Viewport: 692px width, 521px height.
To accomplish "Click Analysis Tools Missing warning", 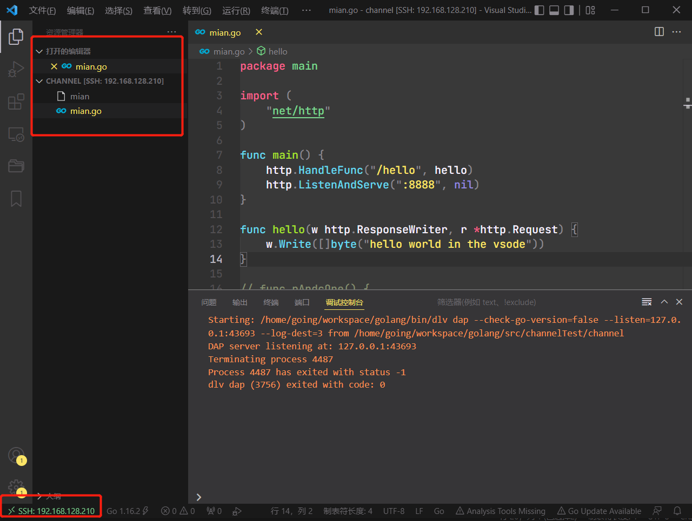I will [501, 511].
